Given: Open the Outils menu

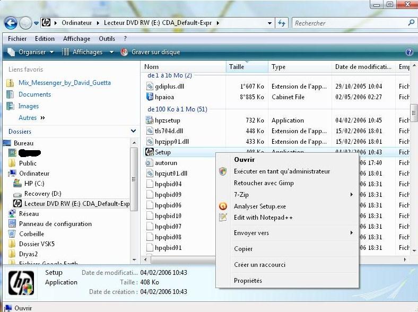Looking at the screenshot, I should click(107, 39).
